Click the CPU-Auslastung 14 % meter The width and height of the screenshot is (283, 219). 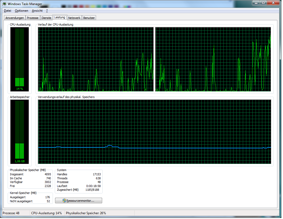point(19,60)
